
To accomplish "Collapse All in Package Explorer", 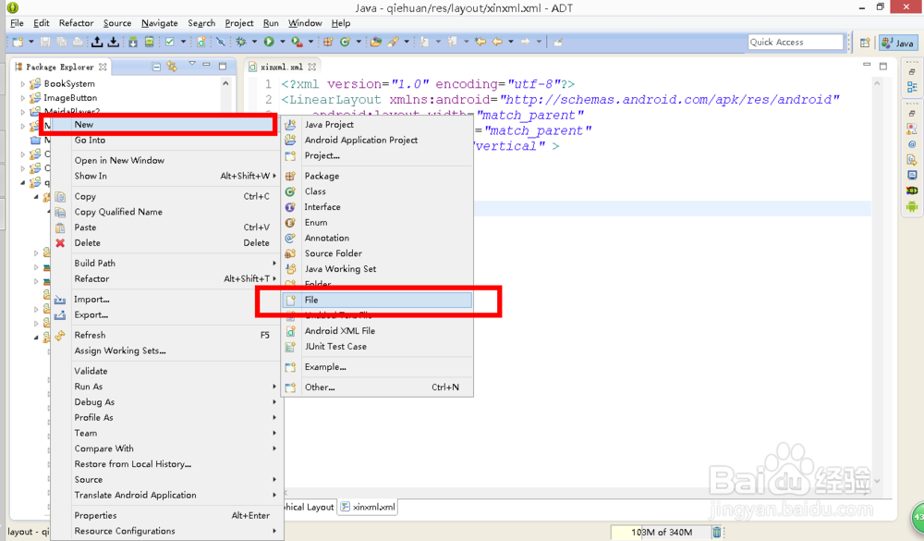I will point(156,67).
